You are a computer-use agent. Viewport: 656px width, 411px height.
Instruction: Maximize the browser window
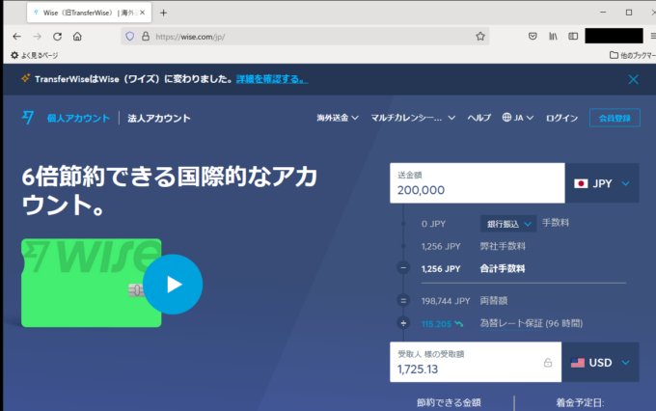[629, 13]
